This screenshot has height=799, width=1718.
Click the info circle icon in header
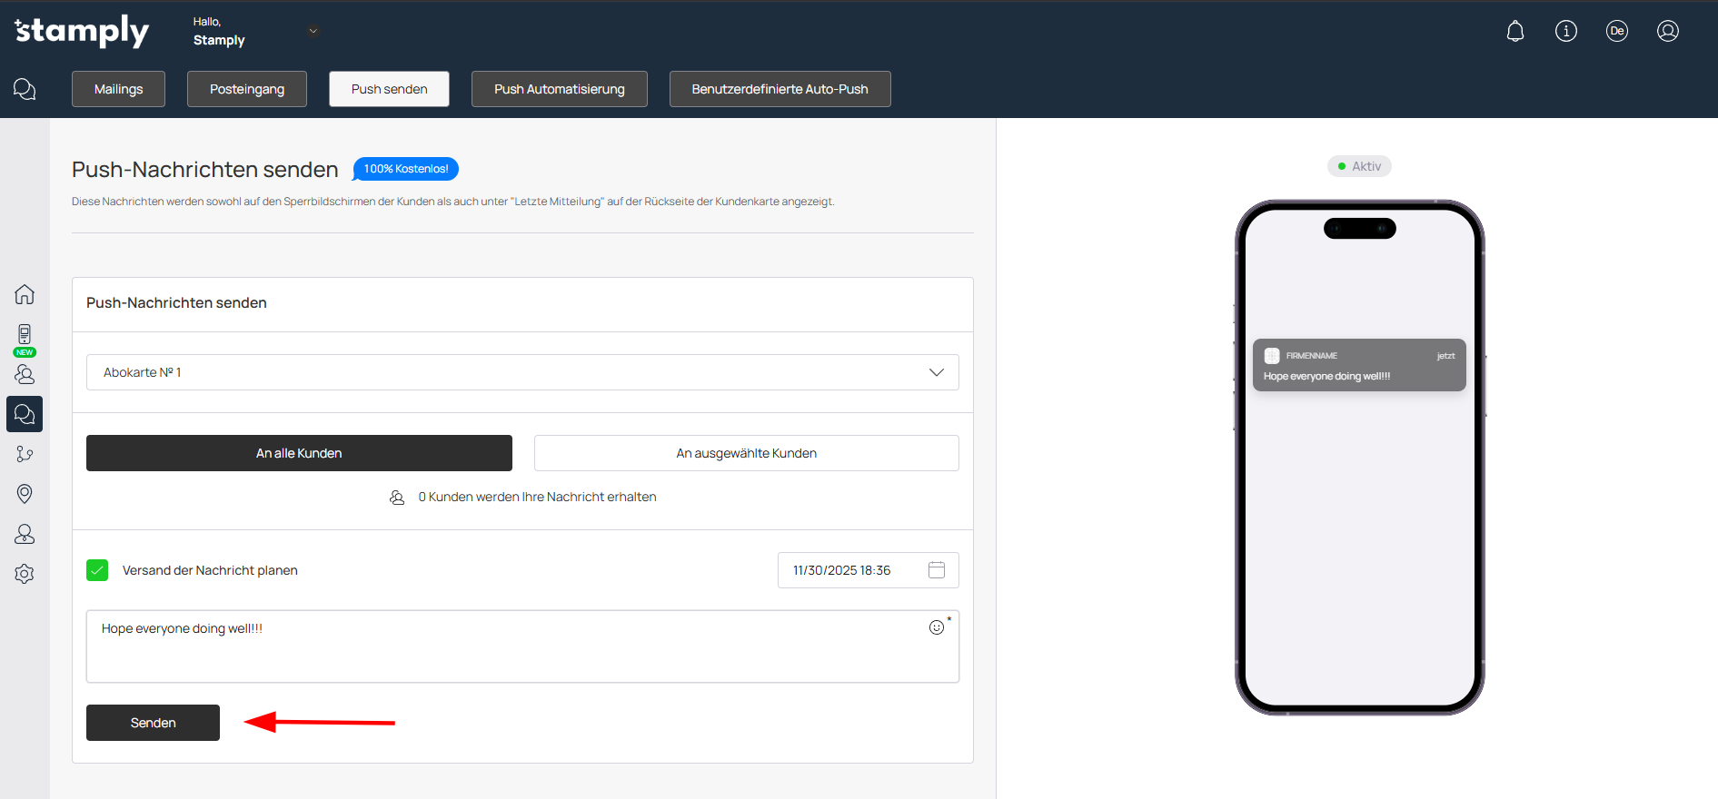1565,32
